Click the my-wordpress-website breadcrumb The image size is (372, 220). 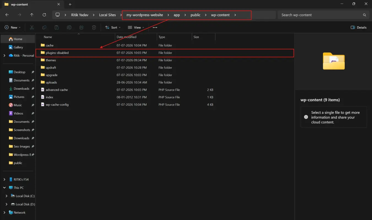[x=145, y=15]
